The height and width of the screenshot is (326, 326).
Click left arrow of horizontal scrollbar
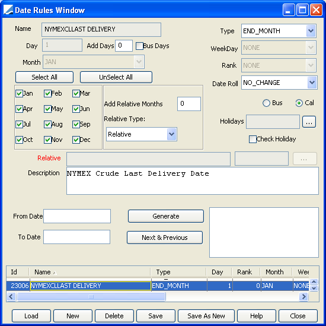[11, 296]
